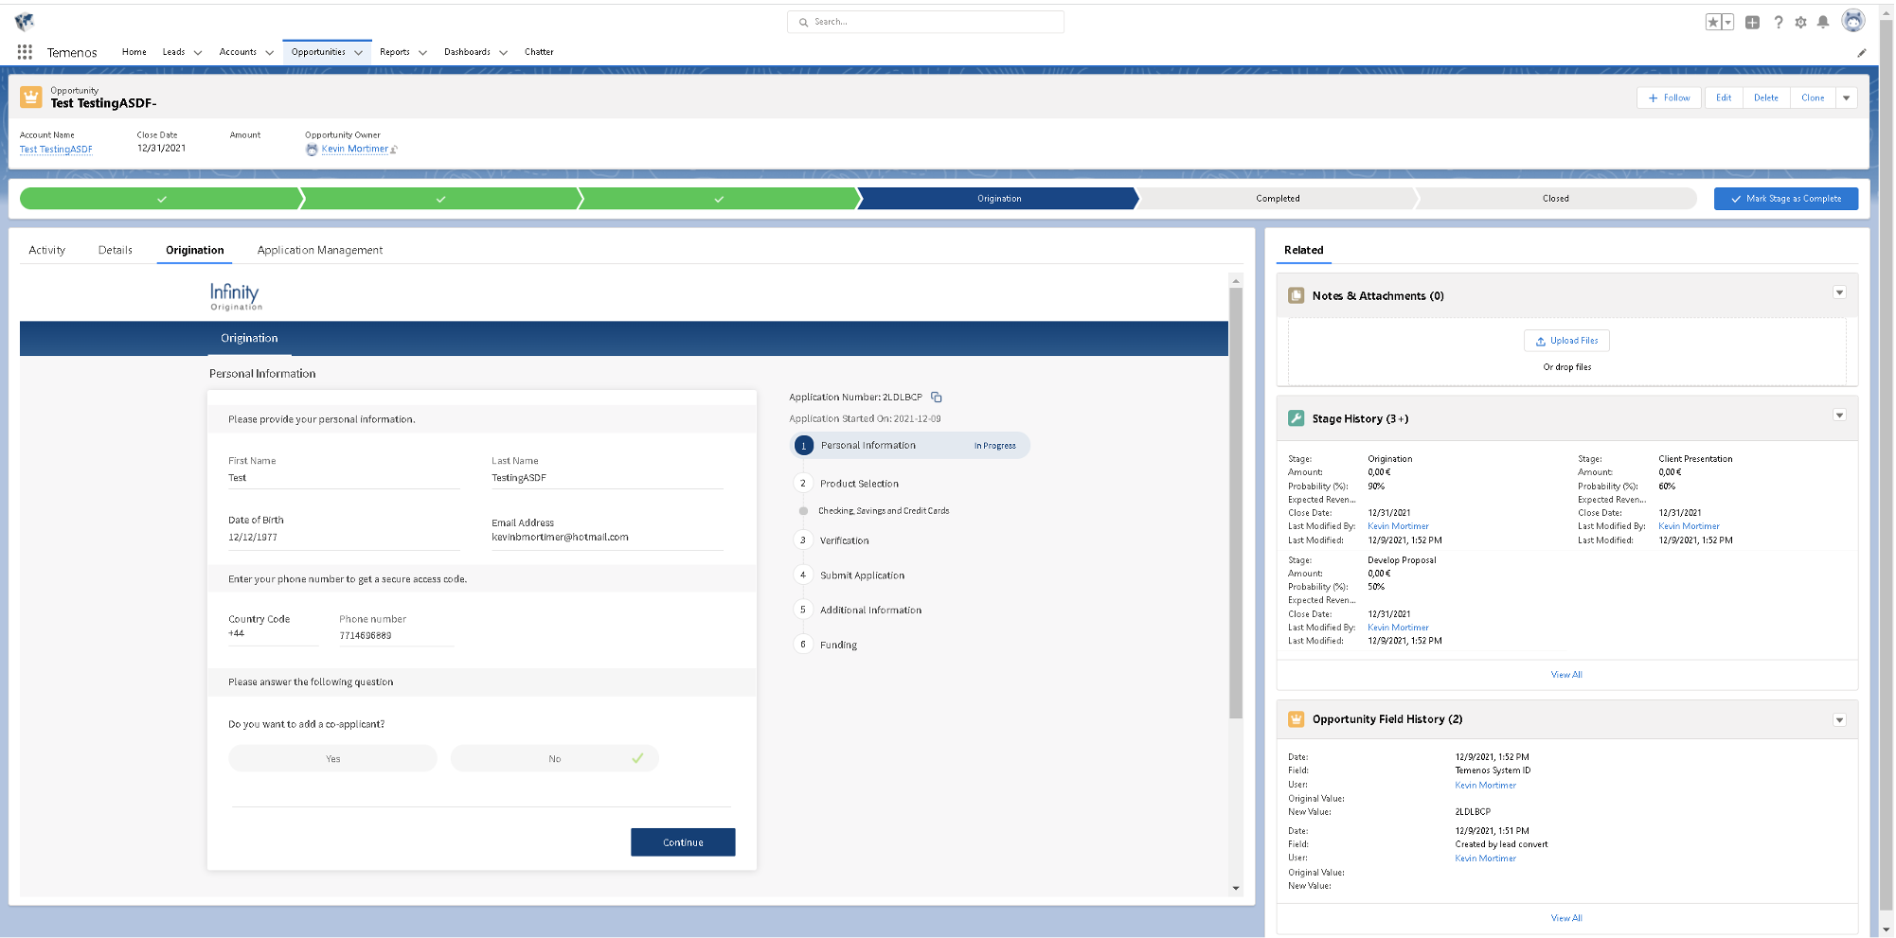Click the notifications bell icon
The image size is (1896, 938).
[1822, 22]
